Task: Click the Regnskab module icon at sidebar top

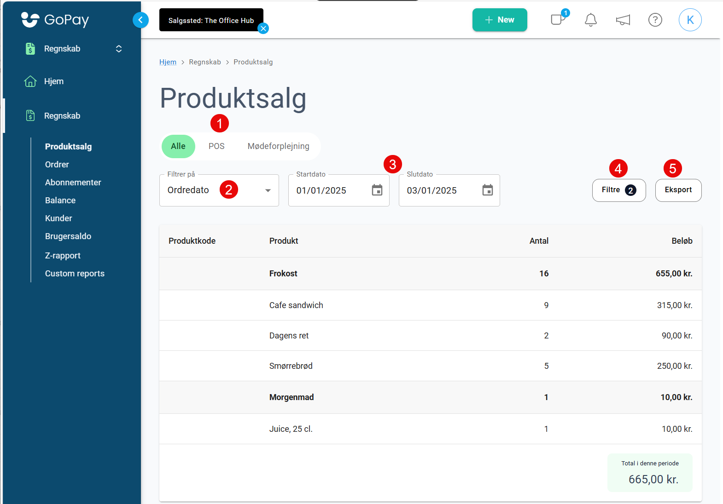Action: [x=30, y=49]
